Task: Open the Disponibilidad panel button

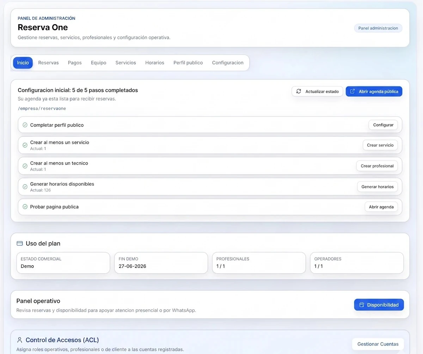Action: tap(379, 305)
